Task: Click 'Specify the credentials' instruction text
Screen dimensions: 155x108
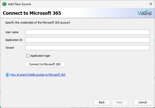Action: pyautogui.click(x=38, y=23)
